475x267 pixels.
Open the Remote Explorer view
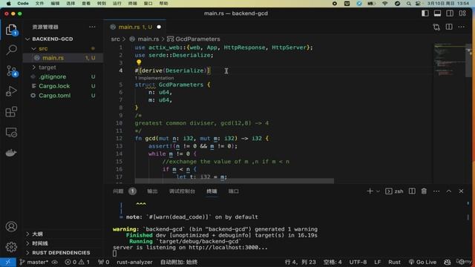pyautogui.click(x=11, y=132)
